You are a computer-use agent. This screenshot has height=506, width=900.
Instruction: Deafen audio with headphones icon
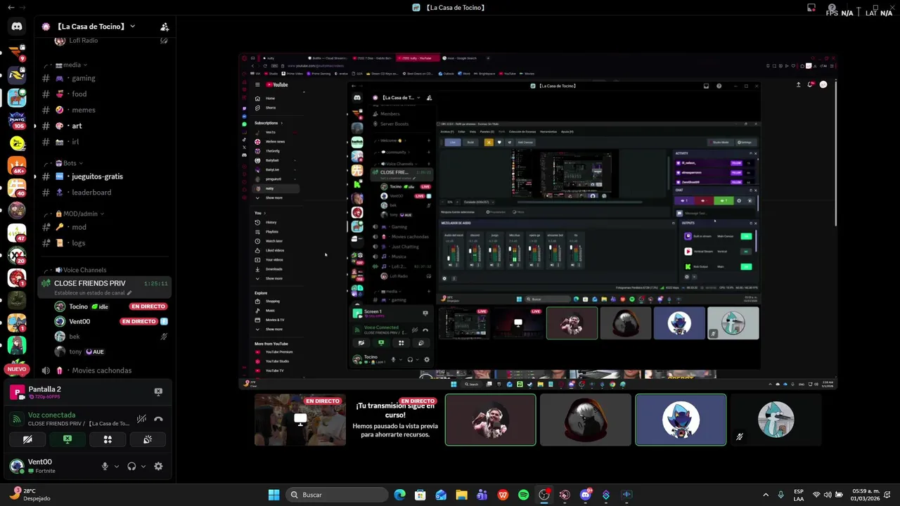coord(131,466)
